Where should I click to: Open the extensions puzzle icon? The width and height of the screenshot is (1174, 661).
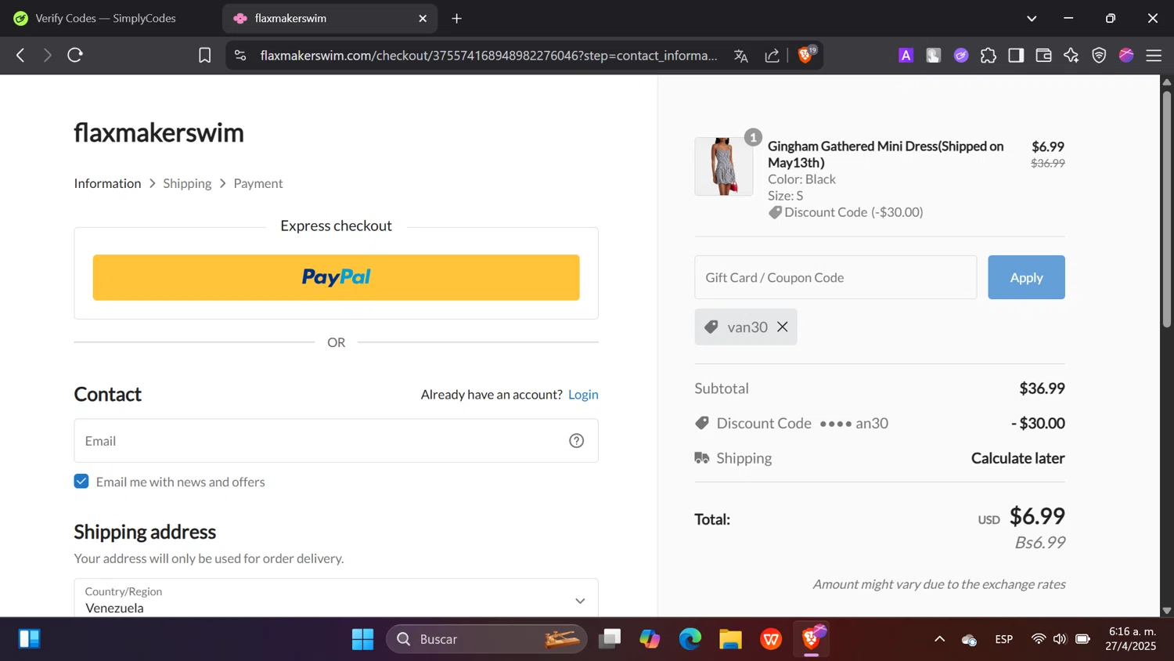pos(988,55)
